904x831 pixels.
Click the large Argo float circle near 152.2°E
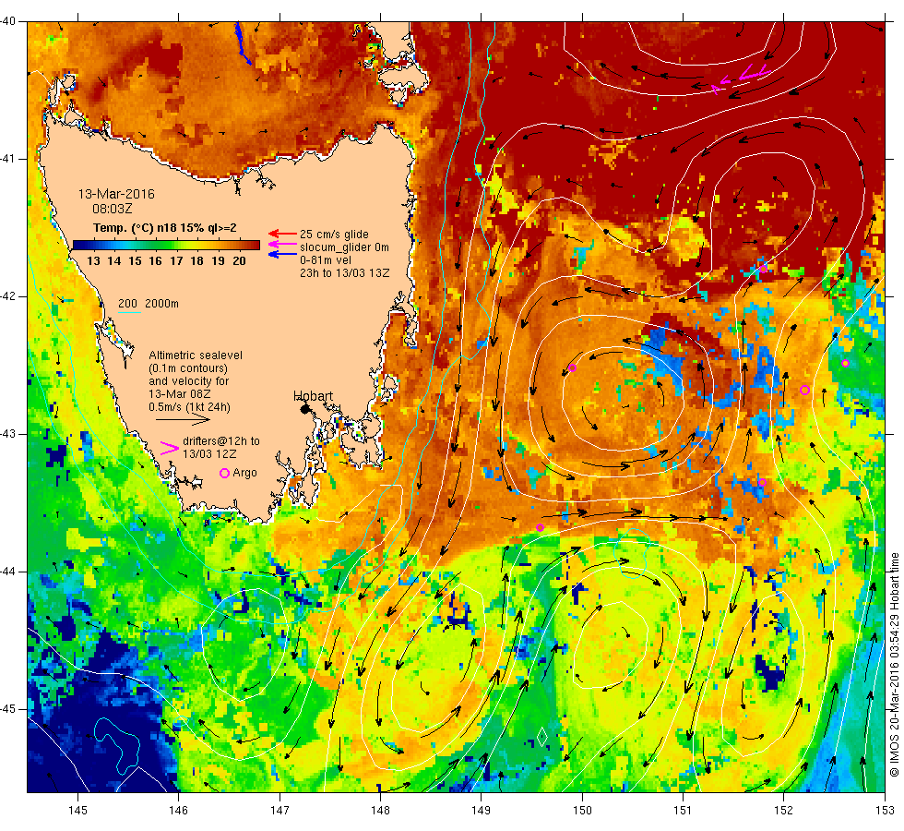coord(804,390)
